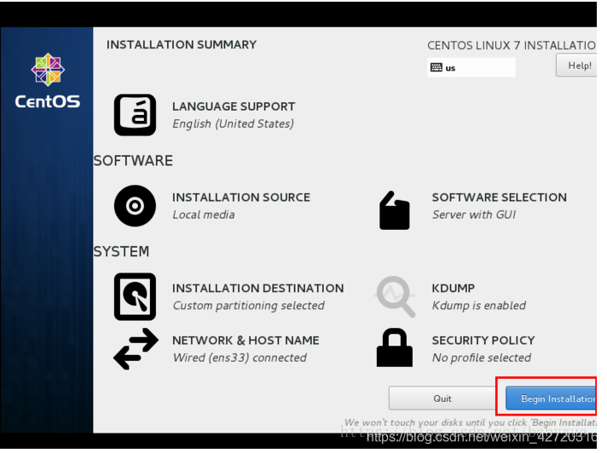Click 'Kdump is enabled' text

pyautogui.click(x=479, y=306)
